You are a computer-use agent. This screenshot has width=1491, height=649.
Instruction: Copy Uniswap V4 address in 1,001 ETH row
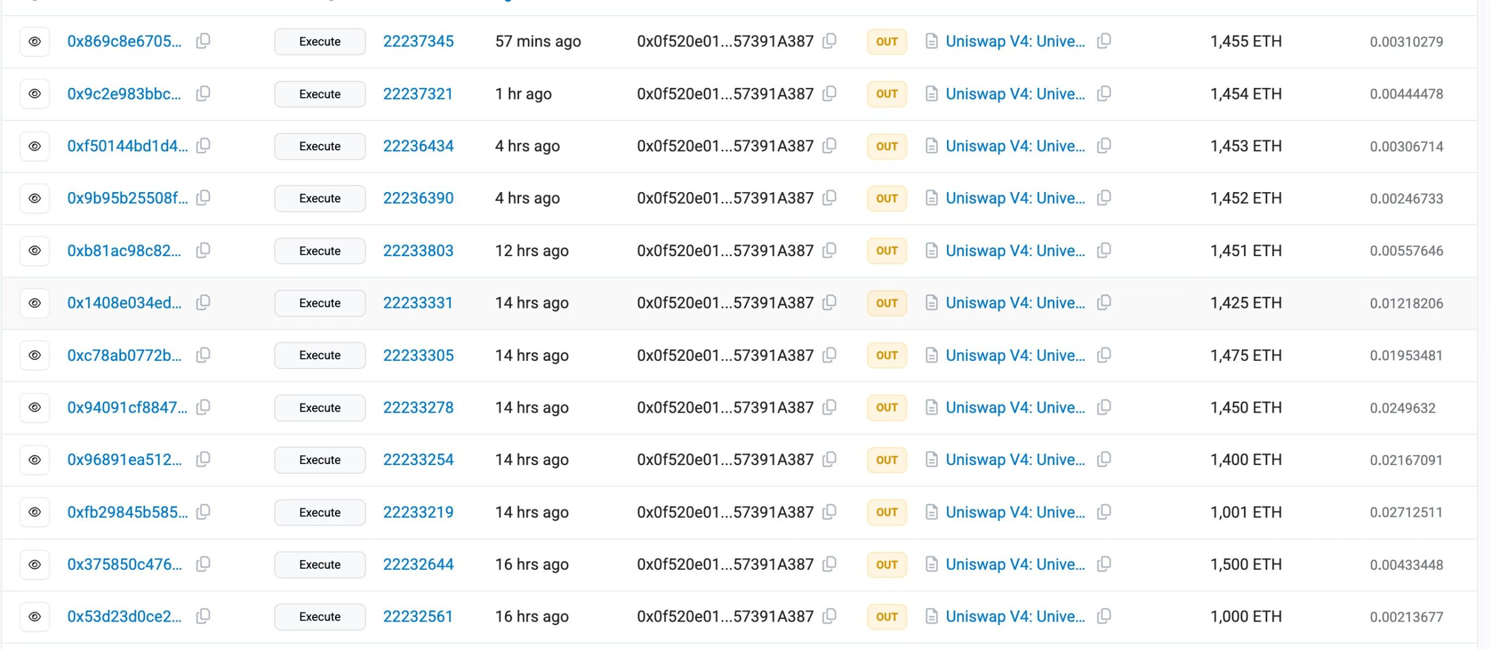coord(1104,512)
